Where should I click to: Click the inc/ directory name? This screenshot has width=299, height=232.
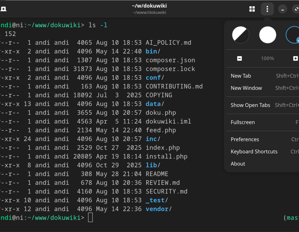pyautogui.click(x=153, y=139)
